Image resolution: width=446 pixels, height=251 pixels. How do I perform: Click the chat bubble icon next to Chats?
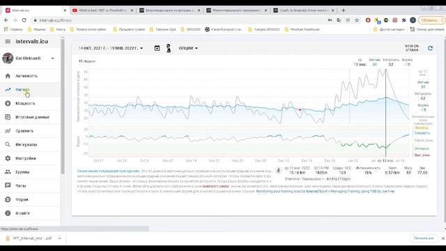(8, 185)
